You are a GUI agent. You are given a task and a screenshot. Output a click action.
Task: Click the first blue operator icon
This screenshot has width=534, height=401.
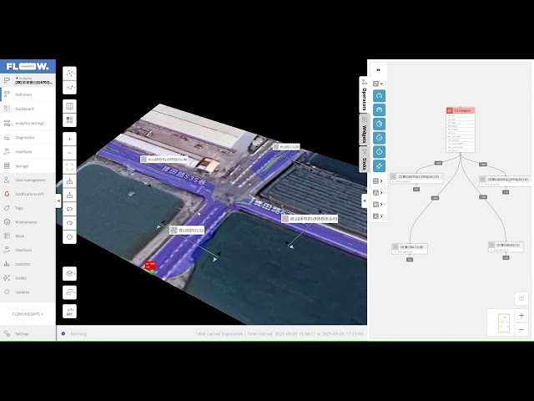coord(380,97)
